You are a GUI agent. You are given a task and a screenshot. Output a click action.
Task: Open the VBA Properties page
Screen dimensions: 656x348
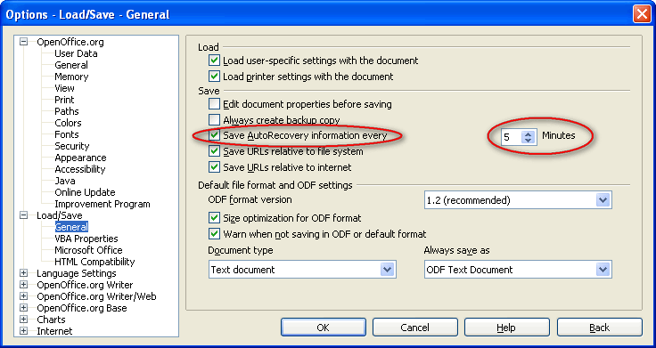(86, 239)
